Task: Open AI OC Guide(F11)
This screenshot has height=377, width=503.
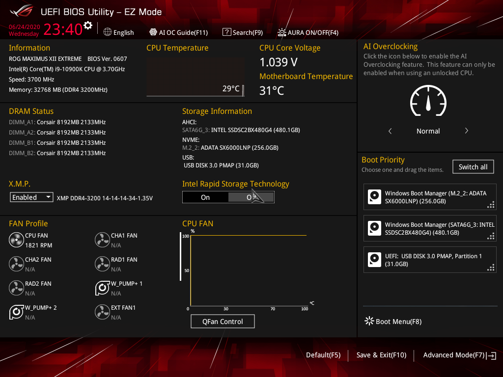Action: click(x=179, y=32)
